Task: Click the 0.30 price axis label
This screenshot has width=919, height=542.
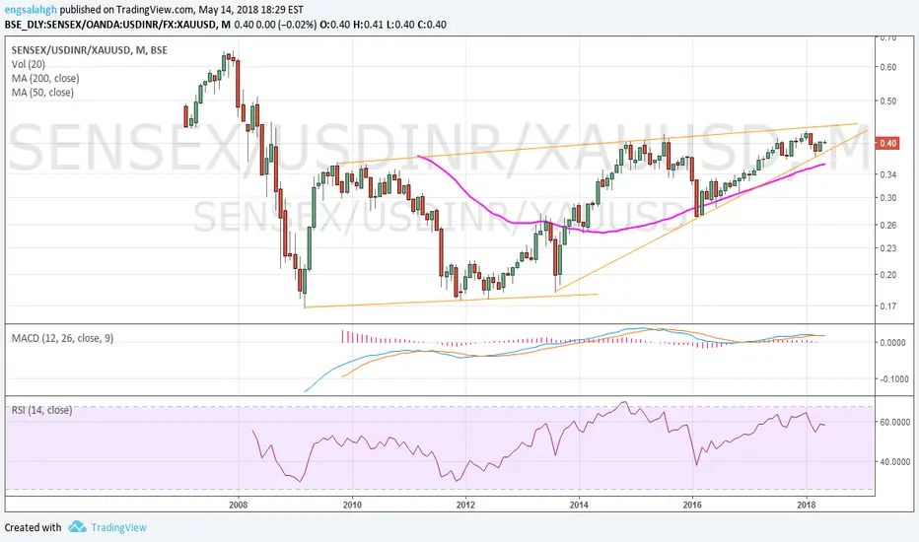Action: click(x=888, y=198)
